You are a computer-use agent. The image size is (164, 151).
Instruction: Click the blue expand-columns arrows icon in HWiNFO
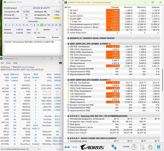coord(67,147)
